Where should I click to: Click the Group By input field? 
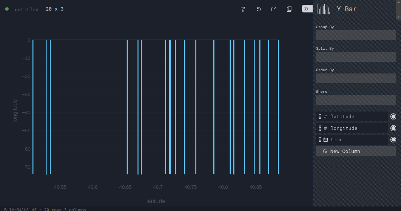click(356, 35)
